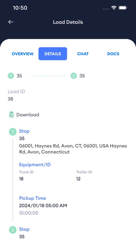Tap the clipboard Download icon
The image size is (136, 241).
(11, 115)
